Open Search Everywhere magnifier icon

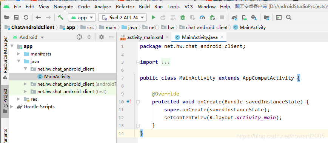[289, 18]
